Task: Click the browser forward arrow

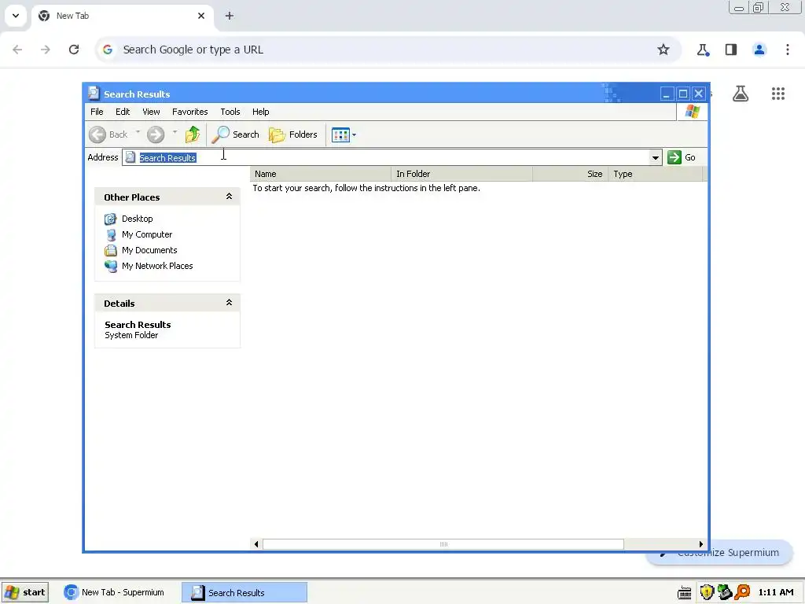Action: (46, 50)
